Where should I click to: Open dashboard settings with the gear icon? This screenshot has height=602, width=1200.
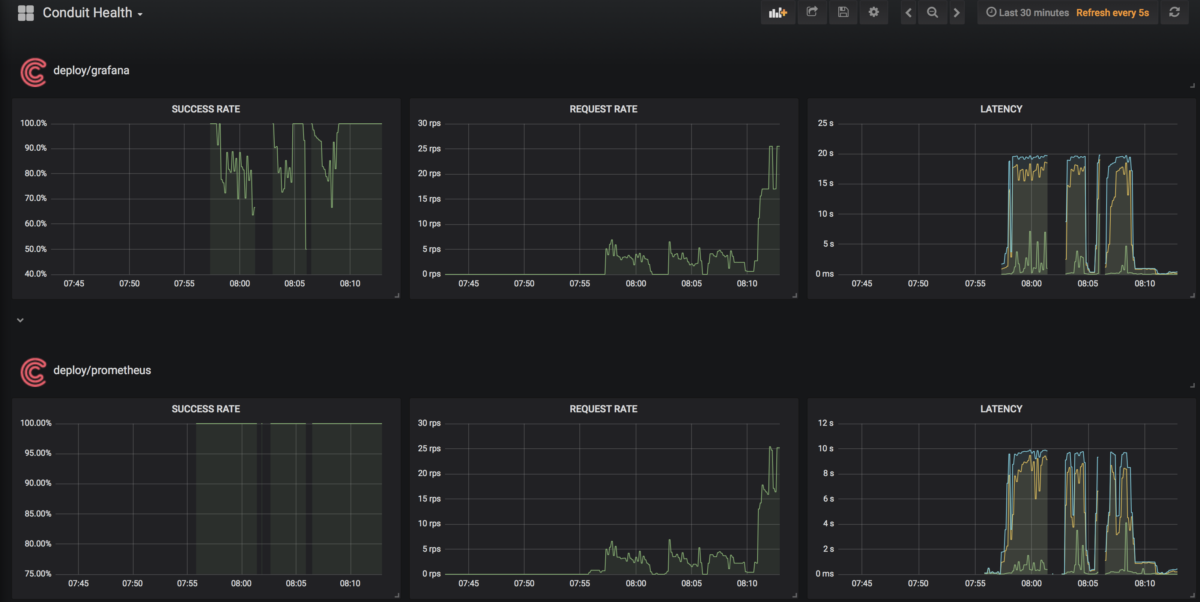pos(874,13)
